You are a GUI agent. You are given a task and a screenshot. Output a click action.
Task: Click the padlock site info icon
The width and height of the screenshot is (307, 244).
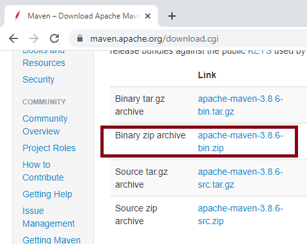pos(80,38)
